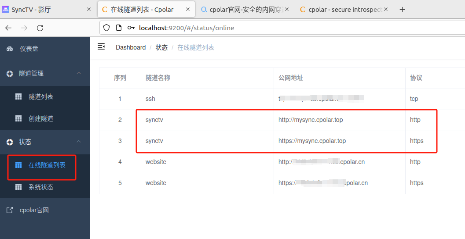The width and height of the screenshot is (465, 239).
Task: Click website name in row 5
Action: click(156, 183)
